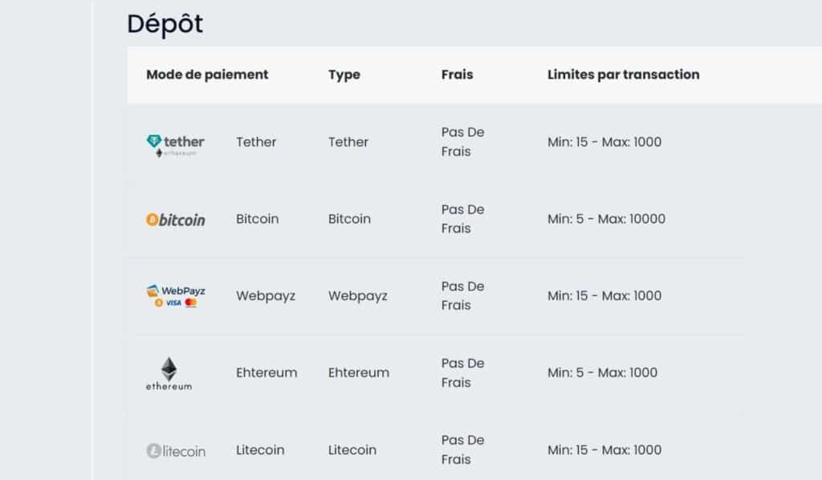
Task: Select the Ehtereum payment method name
Action: [x=267, y=372]
